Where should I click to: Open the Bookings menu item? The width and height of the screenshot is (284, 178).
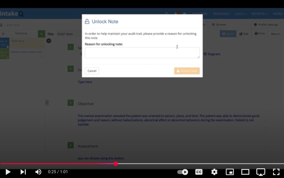(221, 14)
